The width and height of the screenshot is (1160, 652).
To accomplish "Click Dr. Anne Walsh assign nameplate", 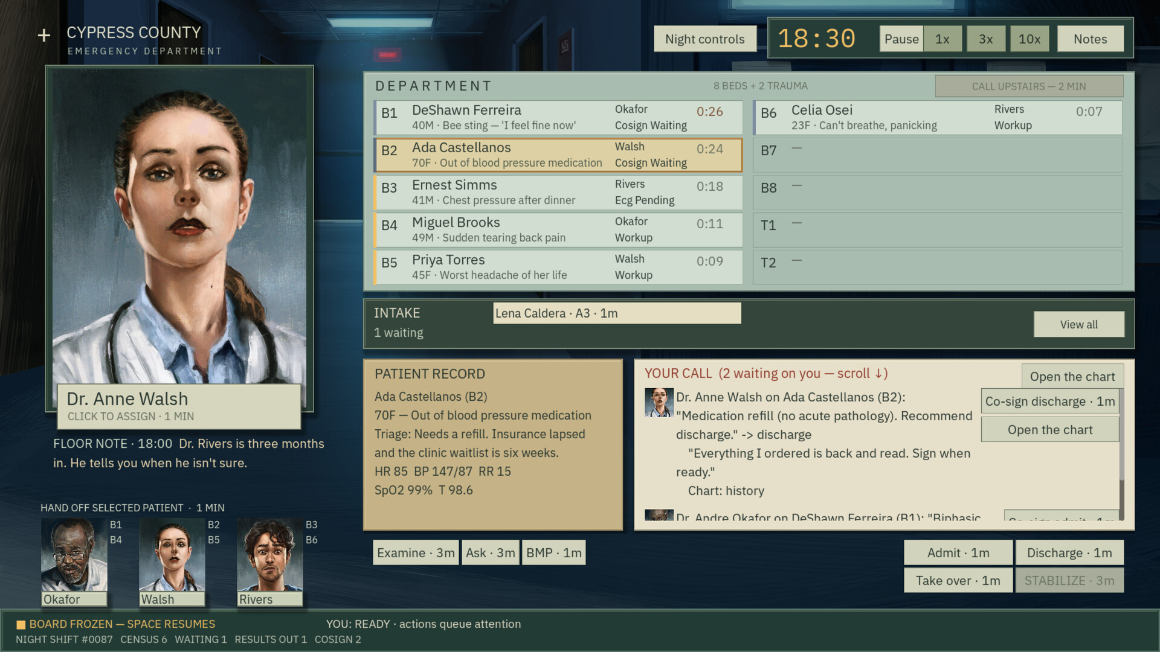I will coord(179,406).
